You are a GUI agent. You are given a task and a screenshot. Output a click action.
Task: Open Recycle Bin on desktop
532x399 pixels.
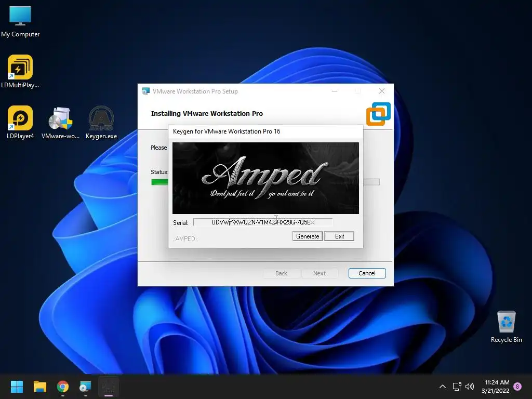pyautogui.click(x=506, y=326)
